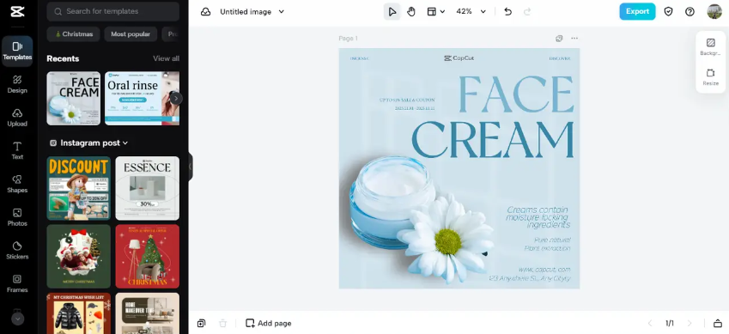Select the hand pan tool
This screenshot has height=334, width=729.
[x=411, y=12]
